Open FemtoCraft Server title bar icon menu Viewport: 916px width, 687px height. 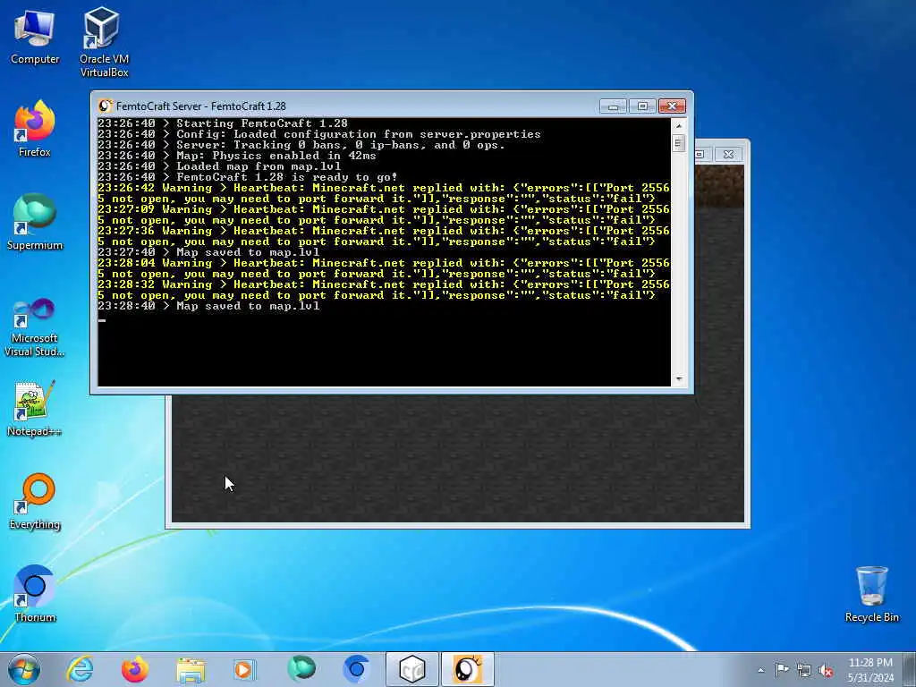click(x=106, y=106)
